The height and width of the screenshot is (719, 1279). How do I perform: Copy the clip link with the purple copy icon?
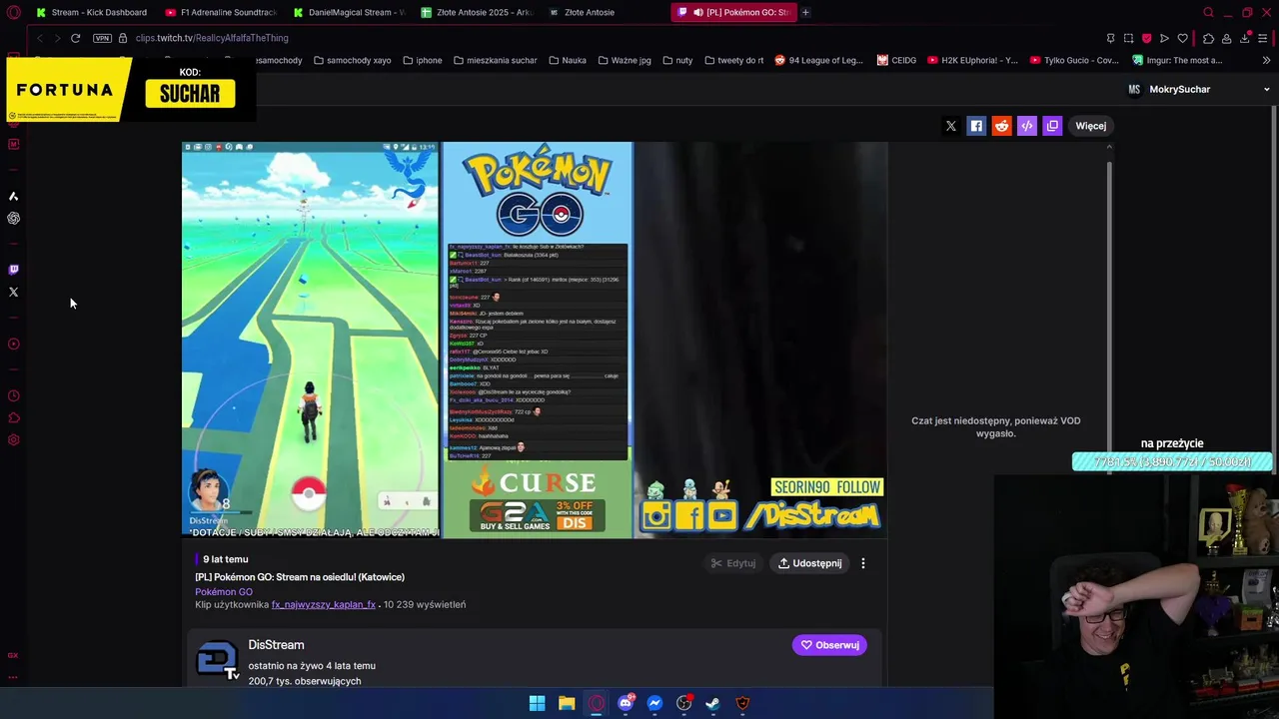pyautogui.click(x=1052, y=126)
